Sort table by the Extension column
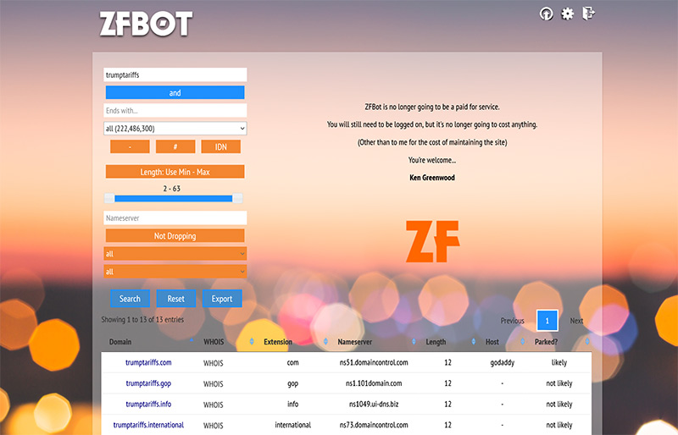This screenshot has width=678, height=435. click(278, 342)
